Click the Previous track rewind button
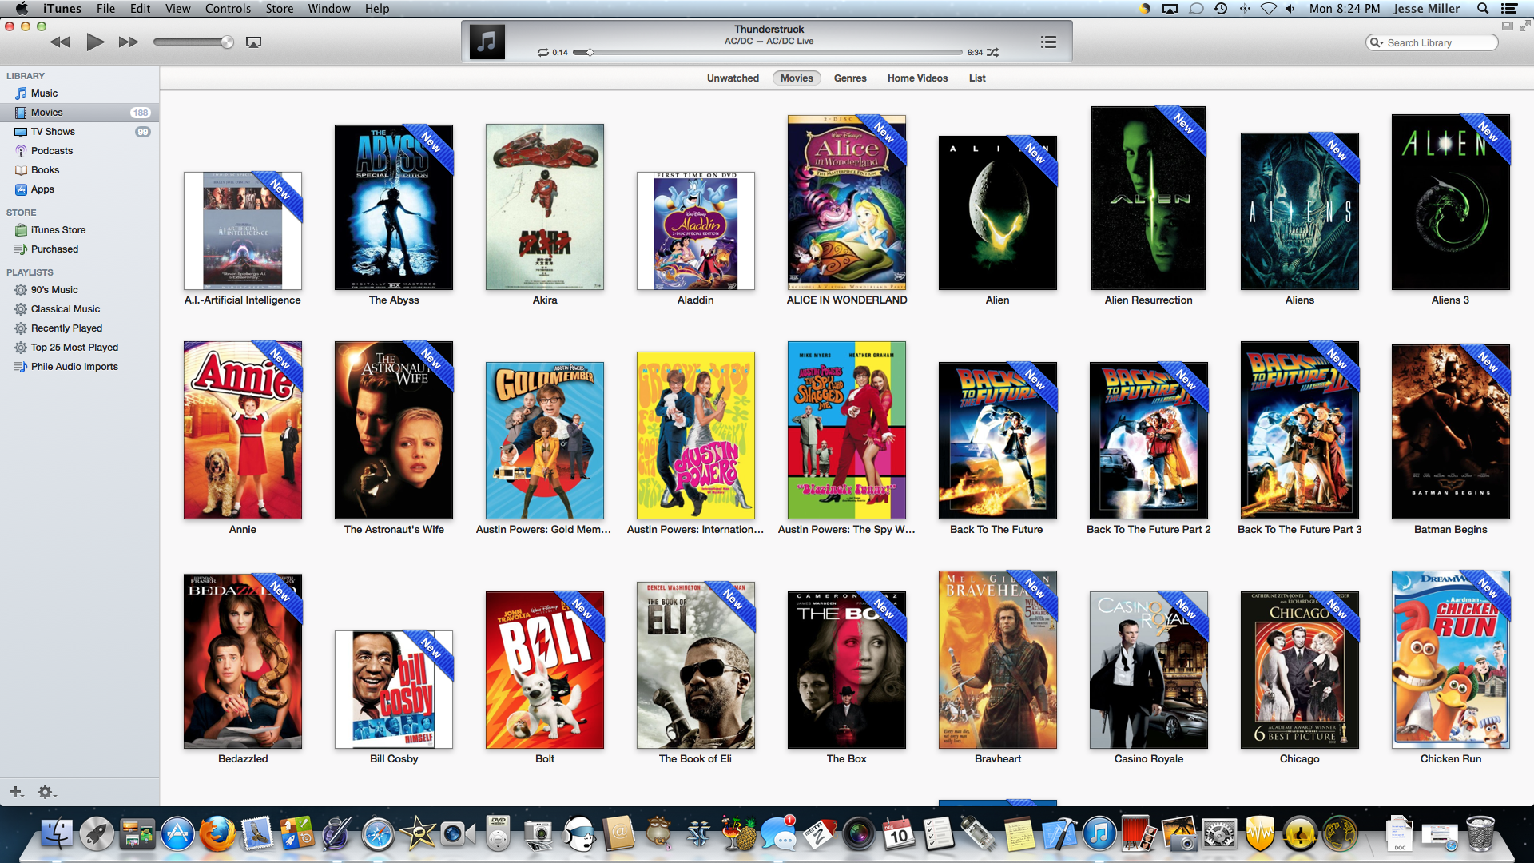This screenshot has width=1534, height=863. pos(60,42)
